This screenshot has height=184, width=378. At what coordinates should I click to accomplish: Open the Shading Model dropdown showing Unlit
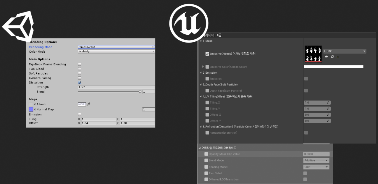pos(316,167)
